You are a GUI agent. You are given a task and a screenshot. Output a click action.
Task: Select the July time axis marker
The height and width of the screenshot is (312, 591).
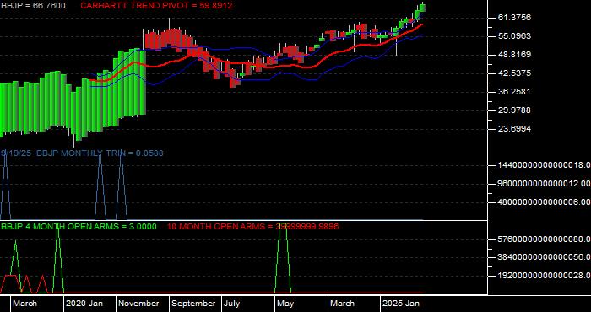231,304
